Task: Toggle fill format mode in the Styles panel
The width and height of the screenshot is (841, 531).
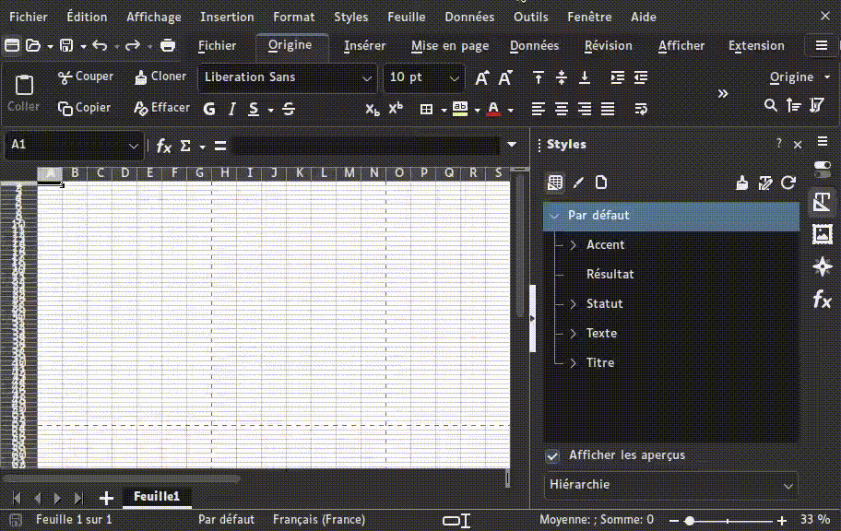Action: 741,183
